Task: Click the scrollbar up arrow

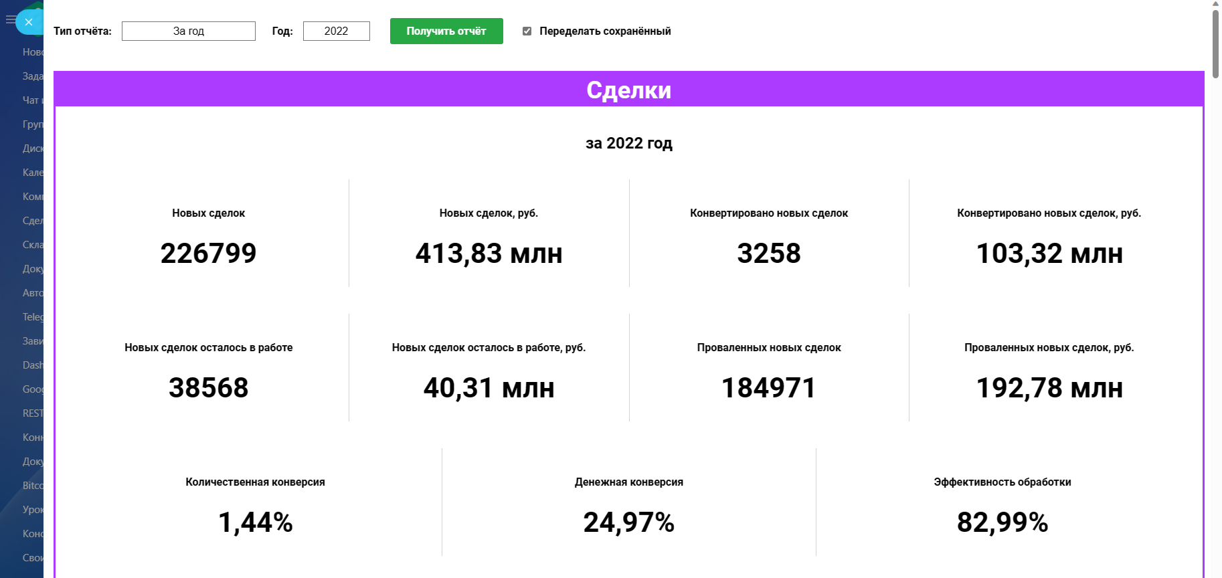Action: coord(1216,4)
